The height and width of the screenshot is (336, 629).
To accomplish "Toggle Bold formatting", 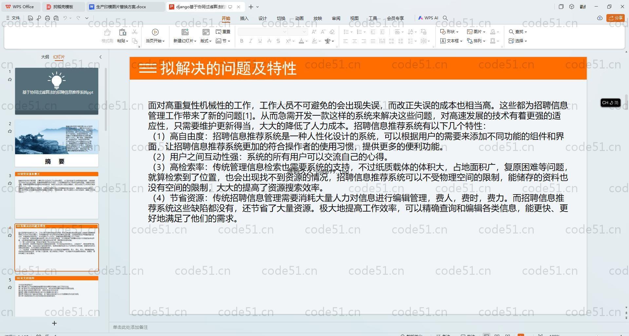I will click(242, 41).
